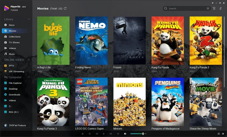The image size is (227, 137).
Task: Click the TV Shows icon
Action: pyautogui.click(x=5, y=42)
